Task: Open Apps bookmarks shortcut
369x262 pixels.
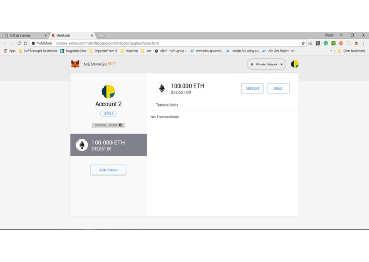Action: (10, 51)
